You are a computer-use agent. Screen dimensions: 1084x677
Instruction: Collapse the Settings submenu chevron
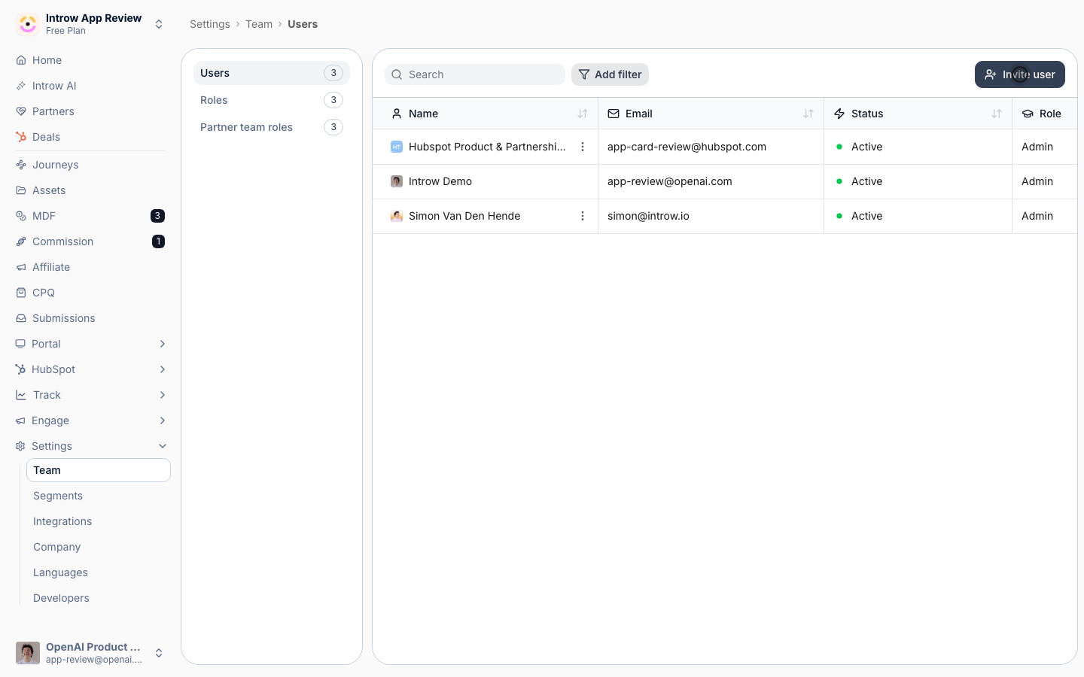point(163,446)
